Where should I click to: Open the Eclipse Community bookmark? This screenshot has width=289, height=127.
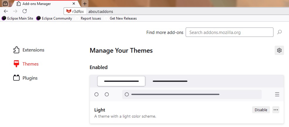[54, 18]
